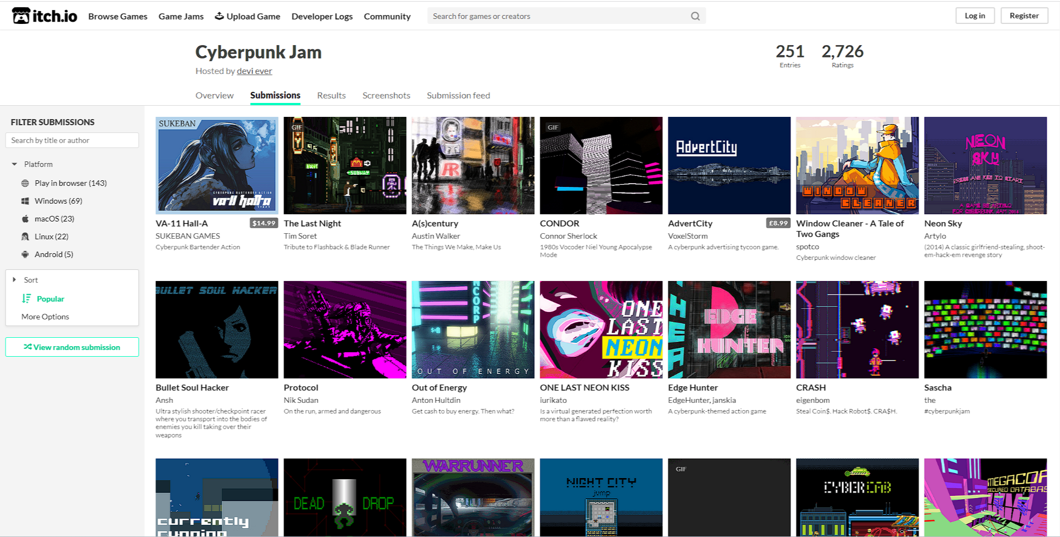Image resolution: width=1060 pixels, height=537 pixels.
Task: Click the GIF badge on CONDOR thumbnail
Action: (x=553, y=127)
